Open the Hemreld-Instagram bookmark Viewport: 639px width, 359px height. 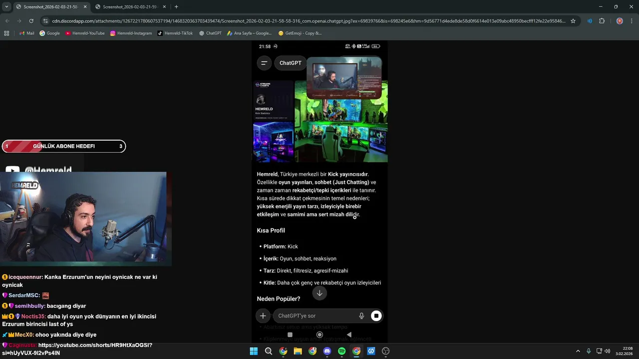(131, 33)
